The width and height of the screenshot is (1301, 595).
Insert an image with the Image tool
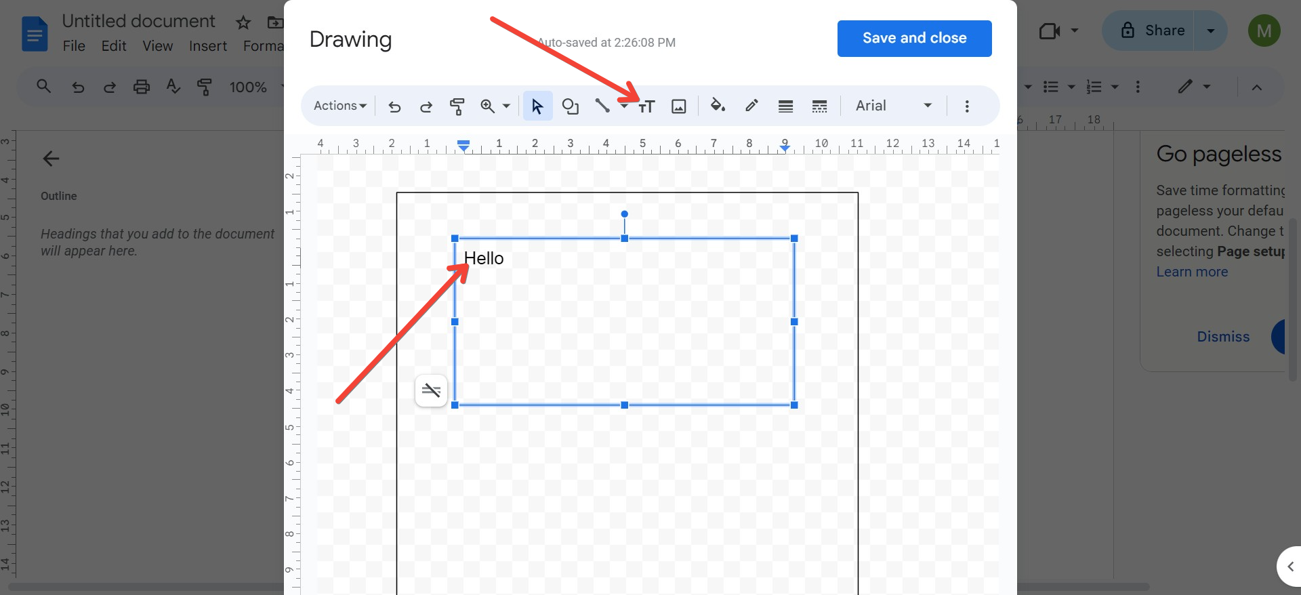[x=679, y=106]
